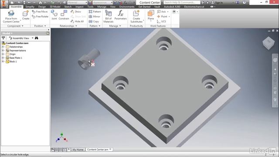Expand the Origin folder node

(x=3, y=54)
